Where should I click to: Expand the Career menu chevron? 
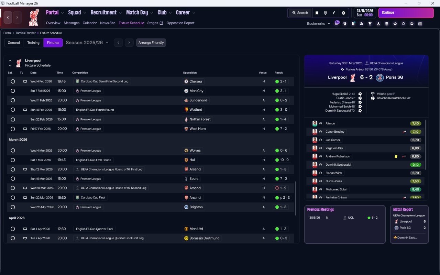tap(194, 13)
